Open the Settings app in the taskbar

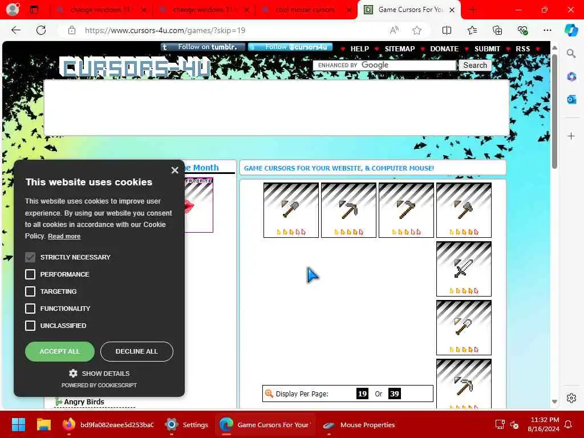click(186, 424)
